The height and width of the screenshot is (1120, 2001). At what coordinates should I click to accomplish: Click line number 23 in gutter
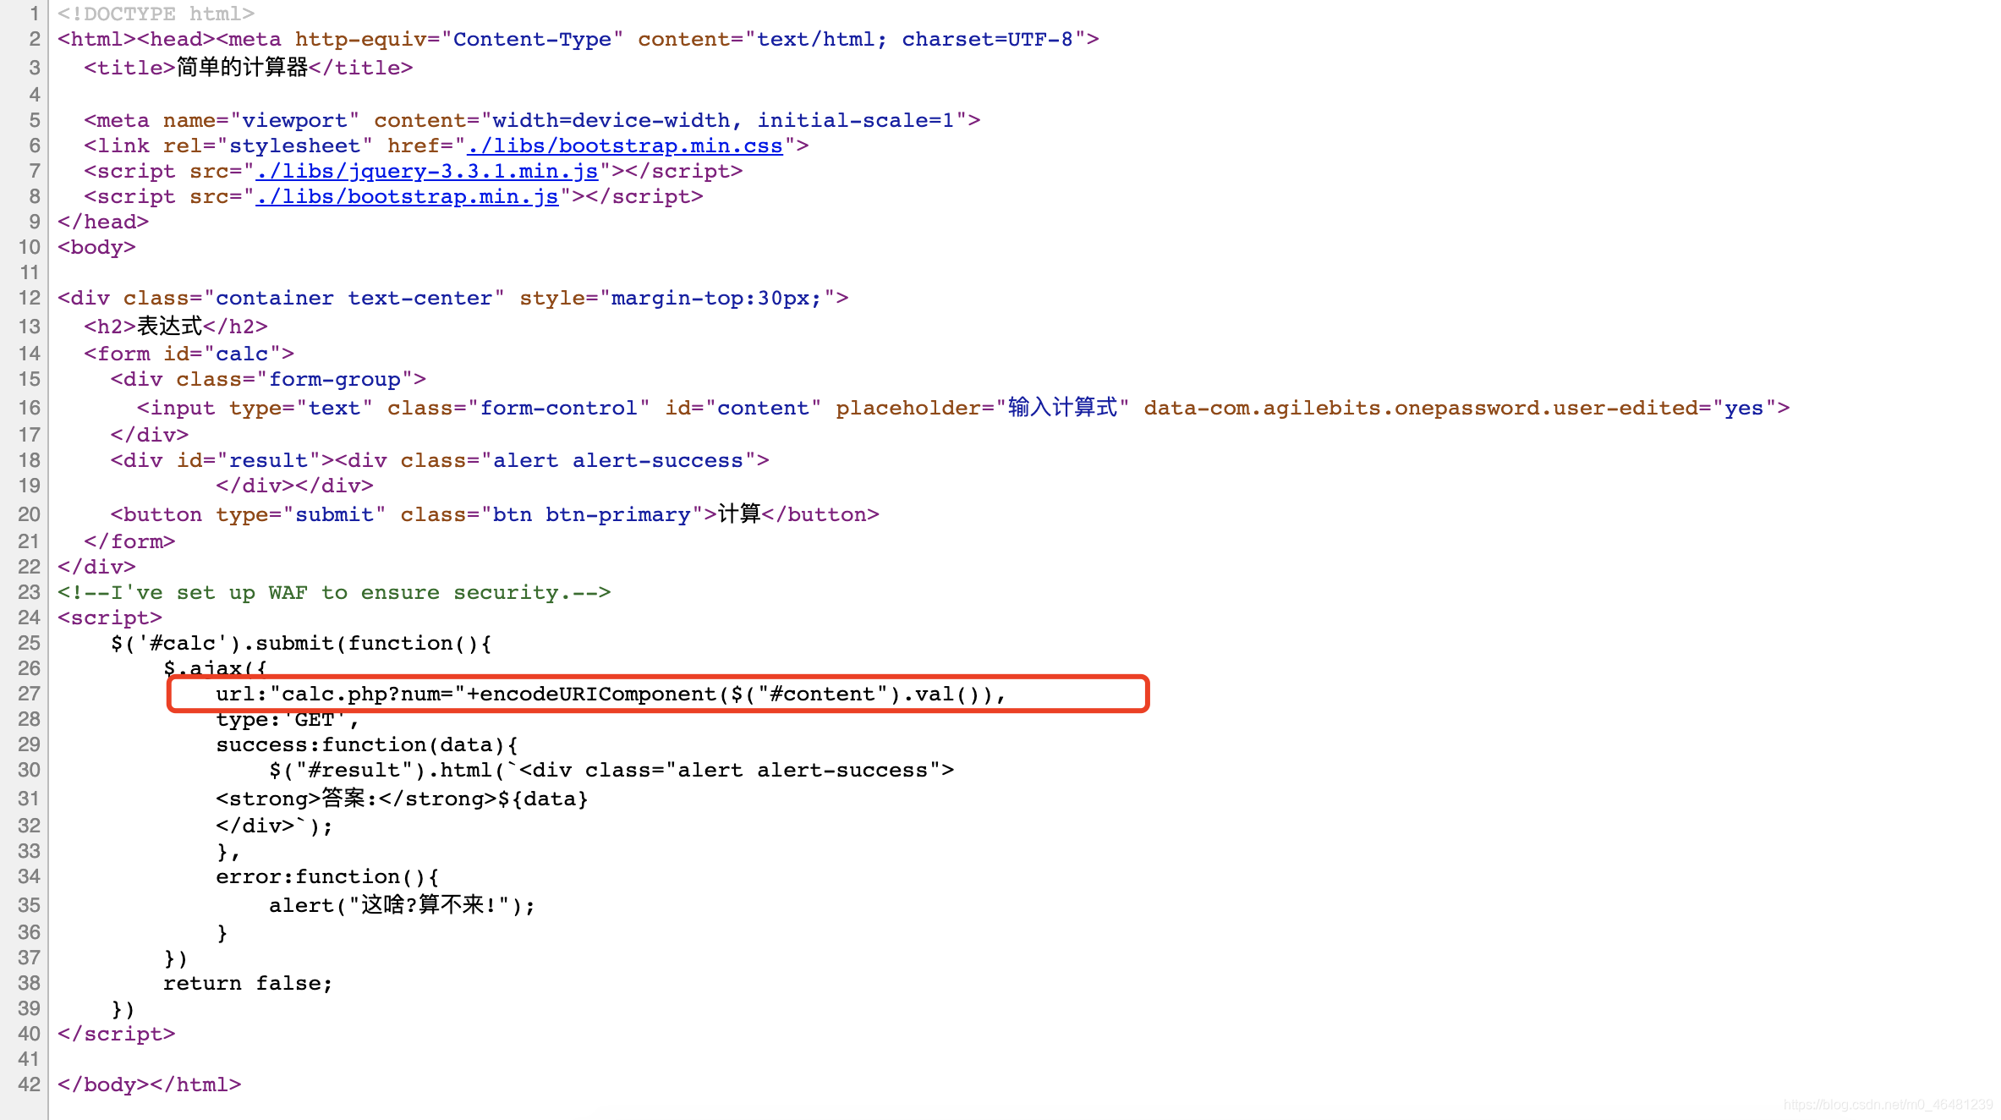tap(29, 592)
